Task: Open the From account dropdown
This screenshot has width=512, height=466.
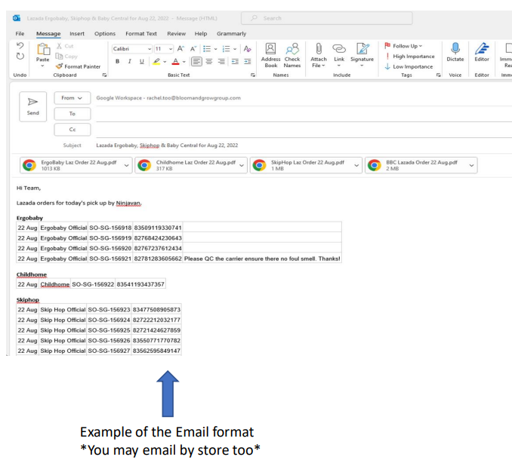Action: pos(72,98)
